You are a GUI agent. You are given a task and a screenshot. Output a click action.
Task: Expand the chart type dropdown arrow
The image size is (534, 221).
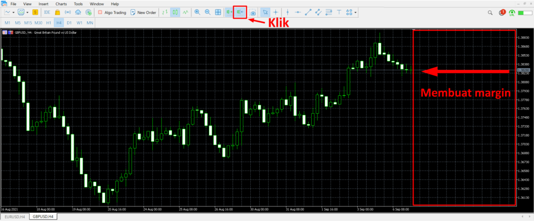tap(13, 13)
